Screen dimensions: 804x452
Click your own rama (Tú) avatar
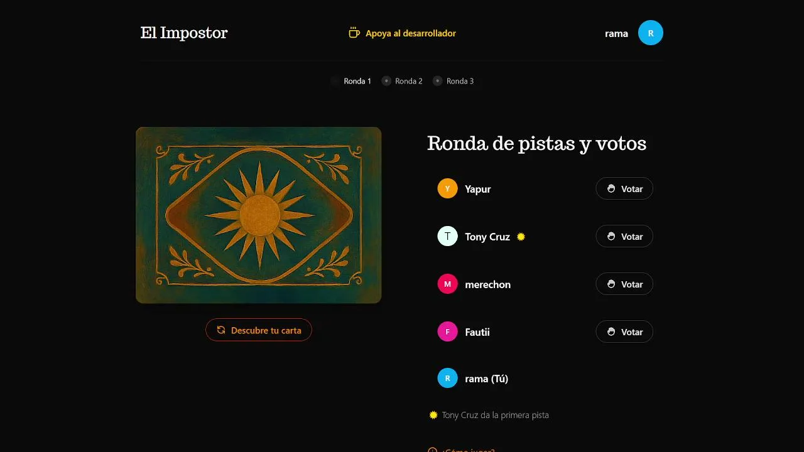[x=447, y=379]
